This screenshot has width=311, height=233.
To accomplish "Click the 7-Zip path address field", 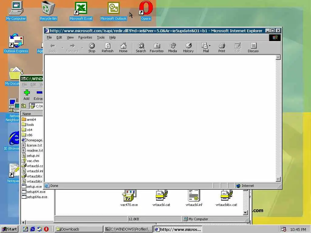I will 36,106.
